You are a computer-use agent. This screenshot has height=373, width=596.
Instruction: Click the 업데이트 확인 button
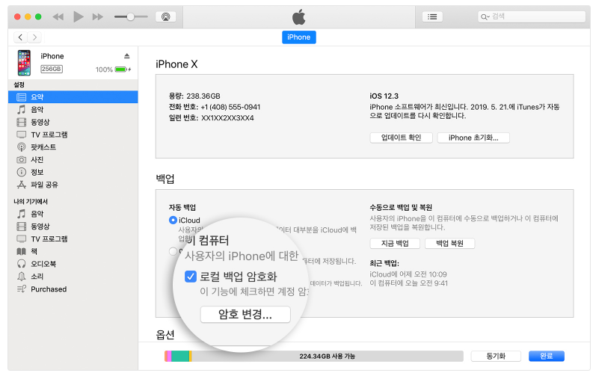click(401, 138)
